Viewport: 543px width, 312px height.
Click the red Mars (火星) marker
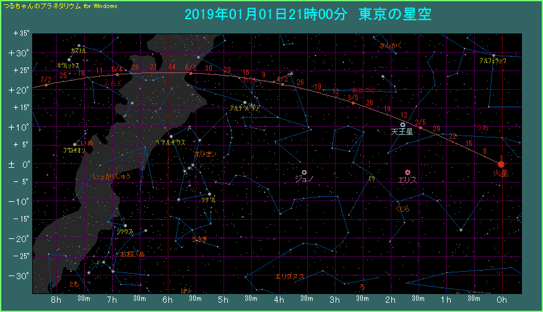[501, 164]
